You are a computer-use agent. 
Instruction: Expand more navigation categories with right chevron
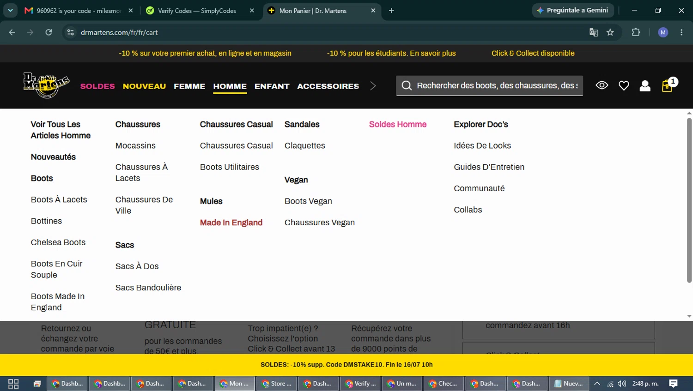(x=373, y=86)
